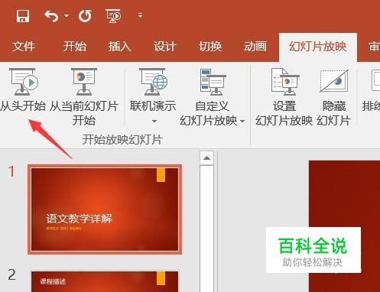The height and width of the screenshot is (292, 380).
Task: Click the 自定义幻灯片放映 icon
Action: (213, 82)
